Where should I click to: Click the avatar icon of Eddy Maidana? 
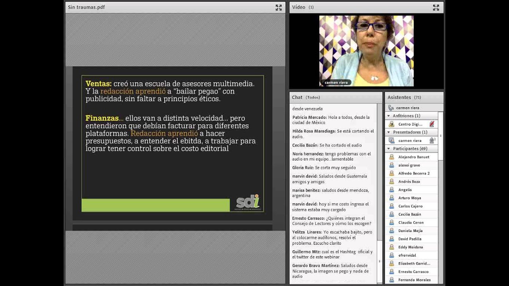pyautogui.click(x=391, y=247)
